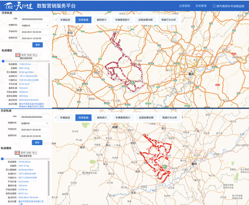Click the green vehicle marker on the upper map
Image resolution: width=249 pixels, height=205 pixels.
(x=133, y=82)
